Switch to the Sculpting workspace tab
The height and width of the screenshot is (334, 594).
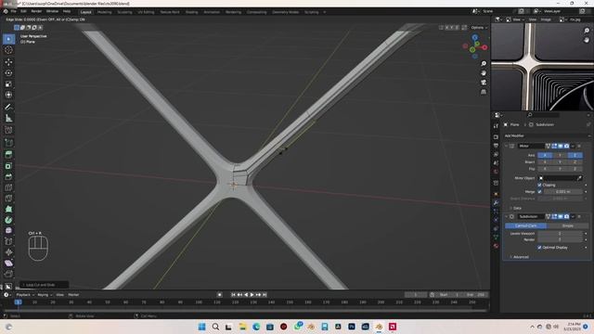[124, 12]
